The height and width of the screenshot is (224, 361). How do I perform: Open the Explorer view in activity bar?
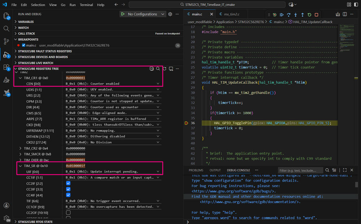6,16
